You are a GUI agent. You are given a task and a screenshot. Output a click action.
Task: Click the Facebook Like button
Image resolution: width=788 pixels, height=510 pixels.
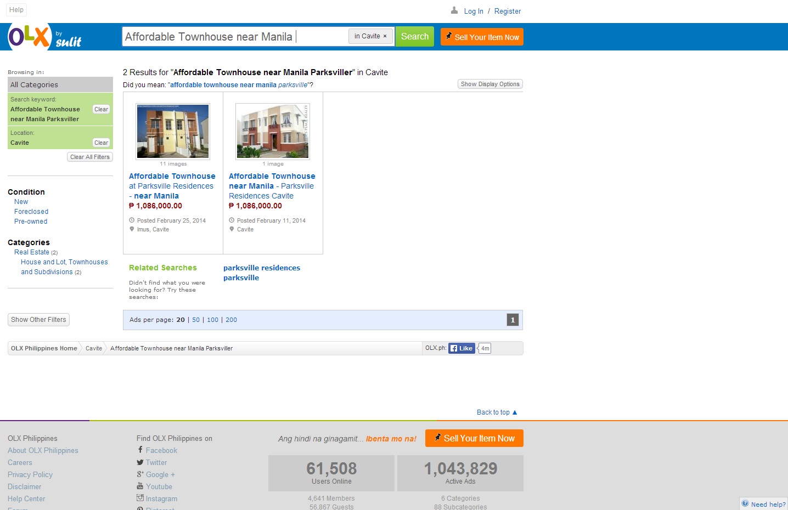click(461, 348)
